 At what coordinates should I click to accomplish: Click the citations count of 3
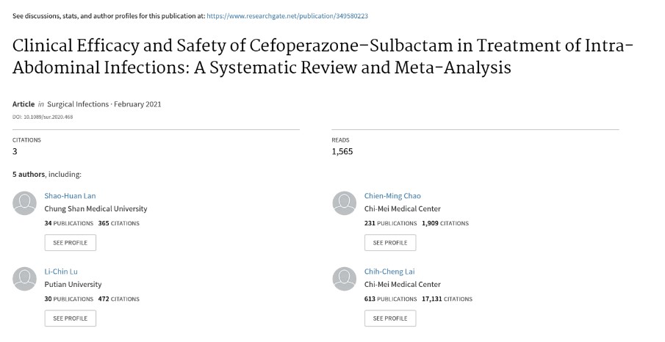(15, 152)
